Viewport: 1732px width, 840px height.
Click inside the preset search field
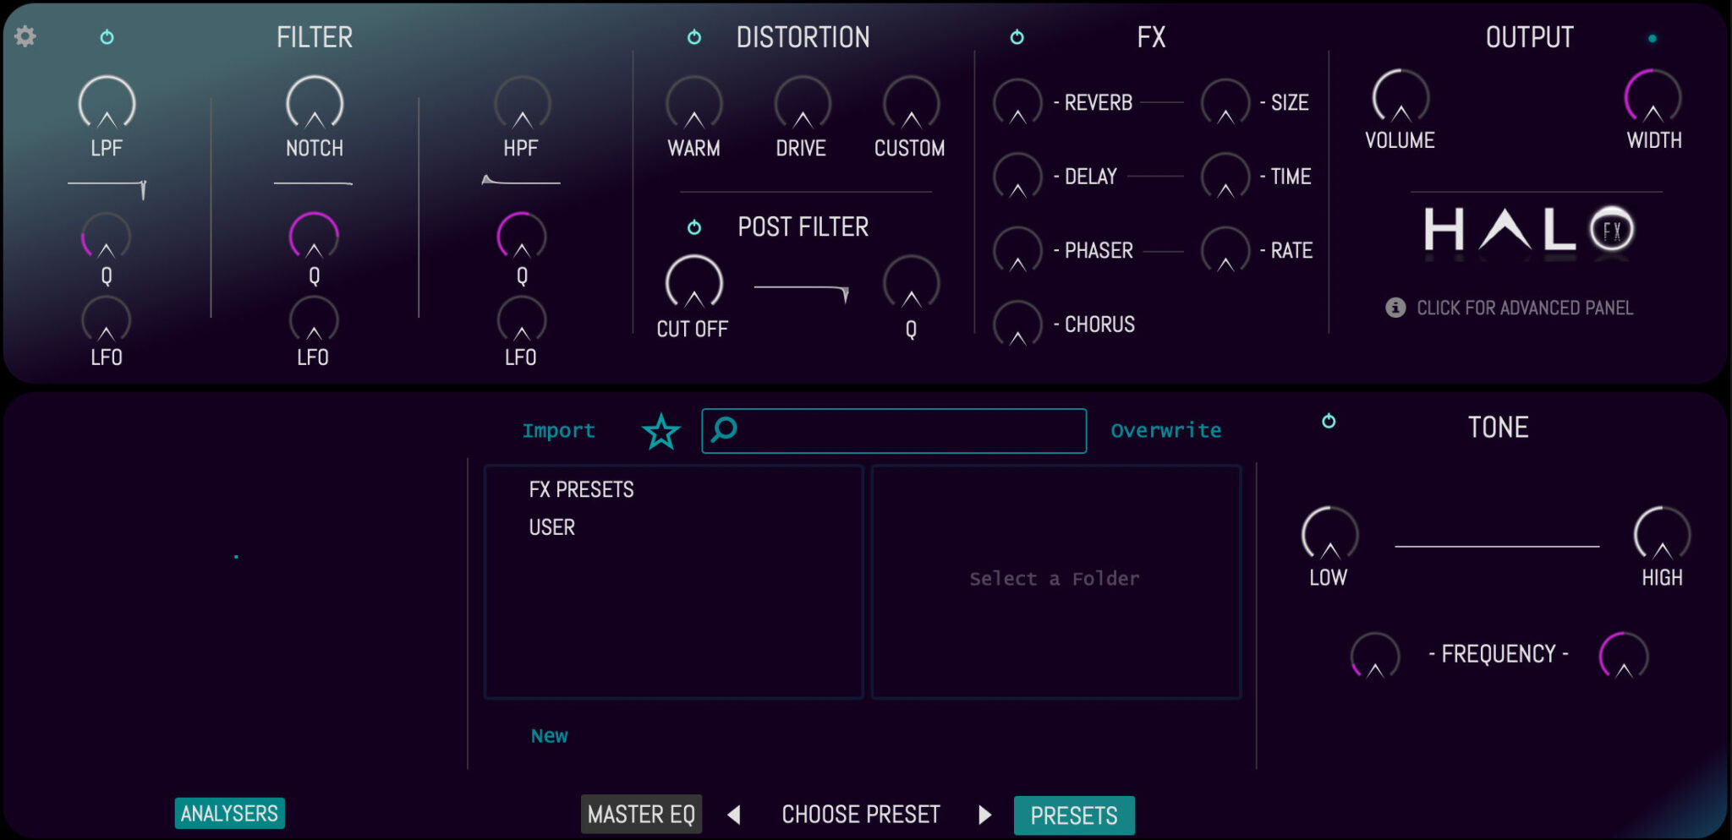893,431
